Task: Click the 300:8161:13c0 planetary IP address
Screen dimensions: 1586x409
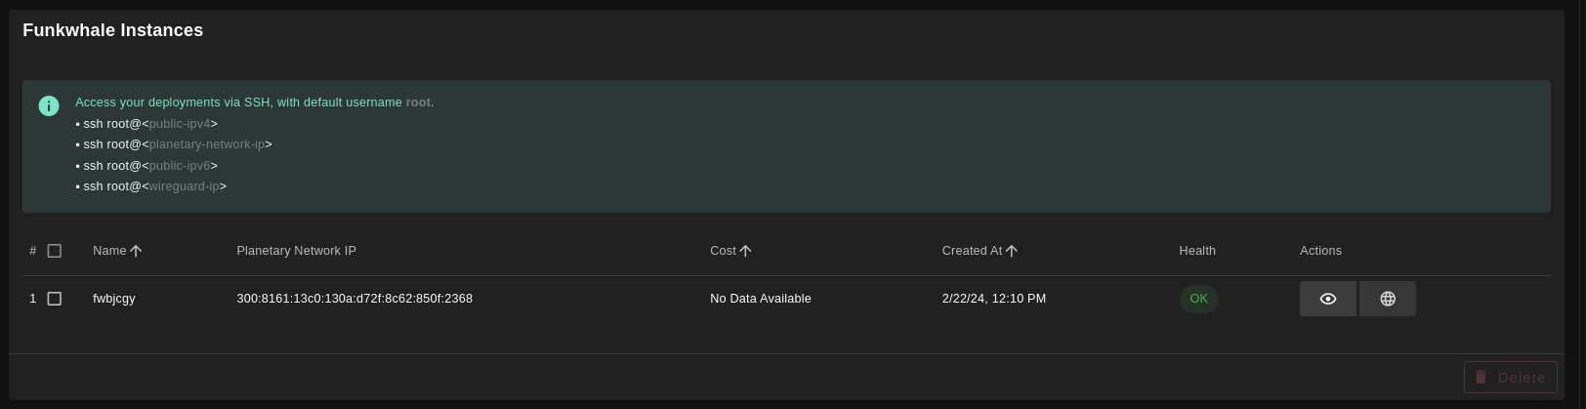Action: point(355,299)
